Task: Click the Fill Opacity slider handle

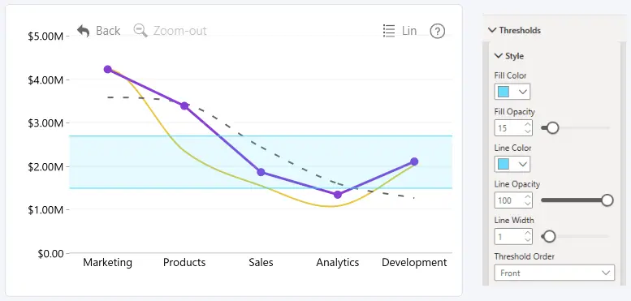Action: tap(552, 128)
